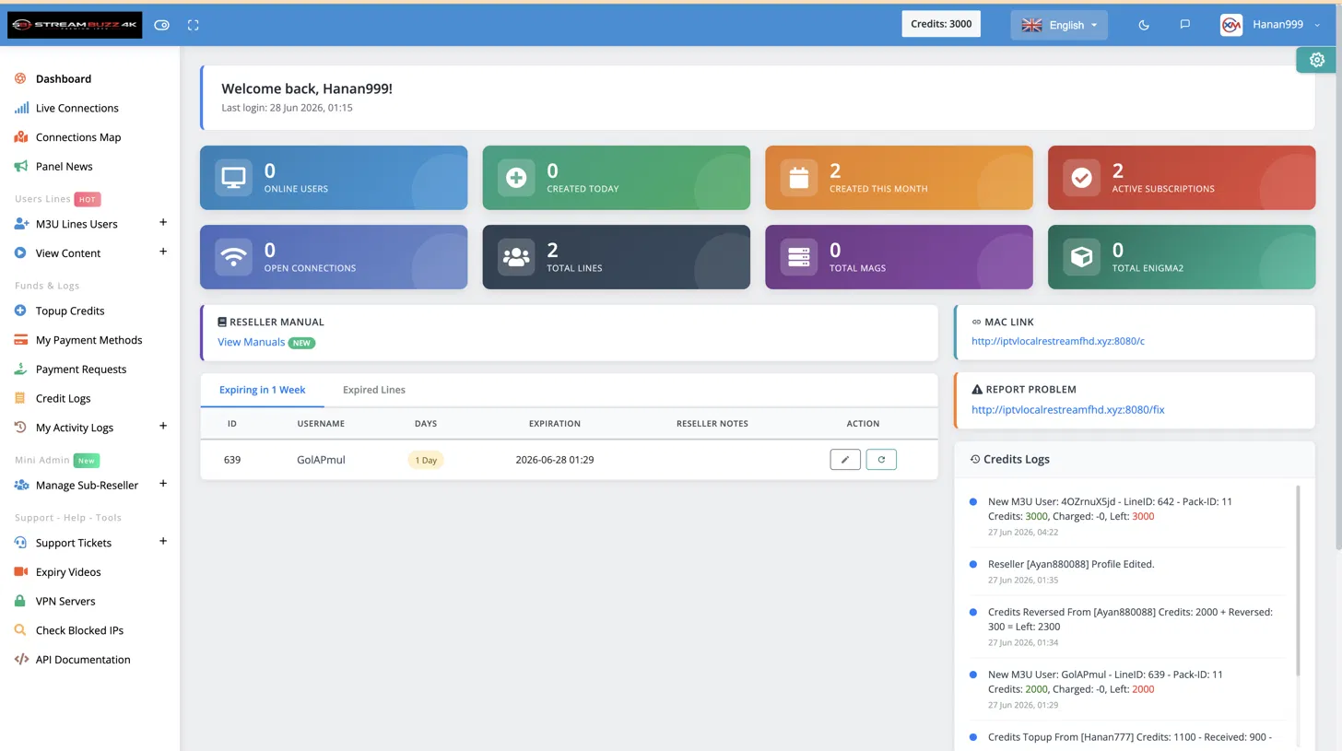Toggle dark mode moon icon
This screenshot has width=1342, height=751.
coord(1144,25)
